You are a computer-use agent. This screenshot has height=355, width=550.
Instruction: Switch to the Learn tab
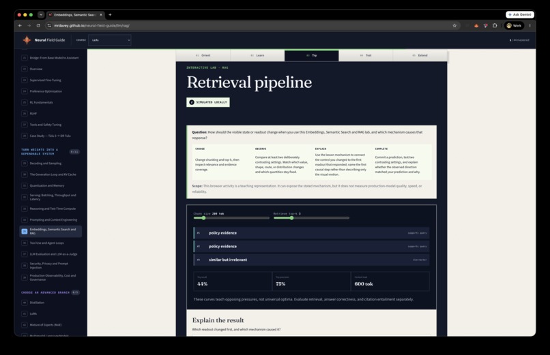tap(257, 55)
